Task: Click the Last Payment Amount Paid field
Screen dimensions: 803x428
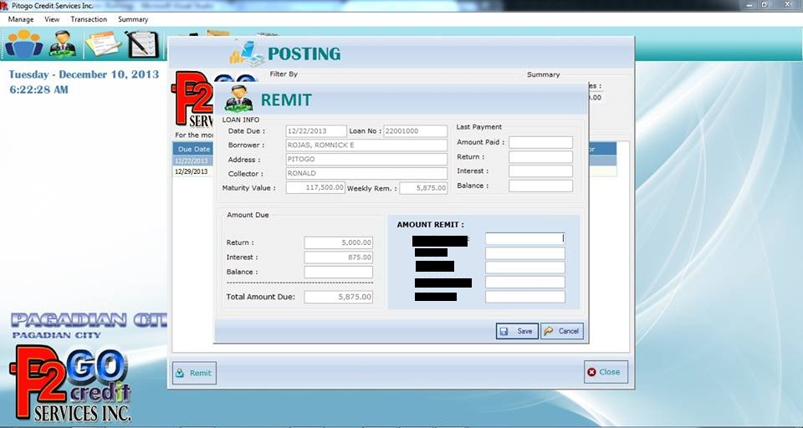Action: 541,142
